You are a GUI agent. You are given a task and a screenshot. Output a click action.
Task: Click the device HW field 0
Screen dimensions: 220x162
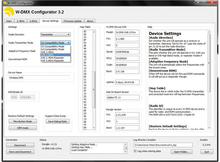(127, 45)
